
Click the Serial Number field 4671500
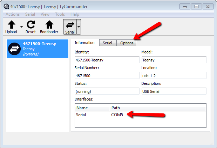coord(107,75)
